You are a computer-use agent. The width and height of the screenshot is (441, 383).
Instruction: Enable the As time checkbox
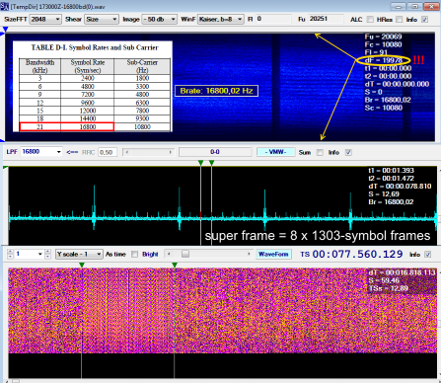[134, 254]
